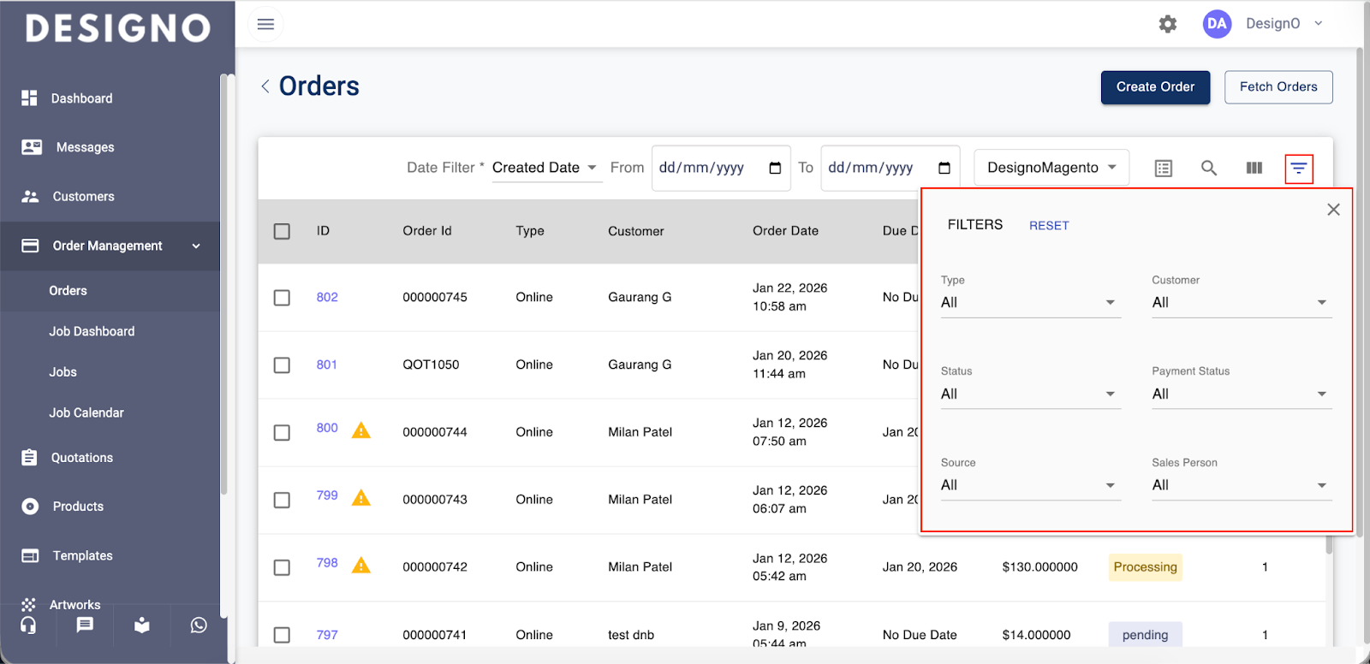The image size is (1370, 664).
Task: Check the box for order 799
Action: 282,500
